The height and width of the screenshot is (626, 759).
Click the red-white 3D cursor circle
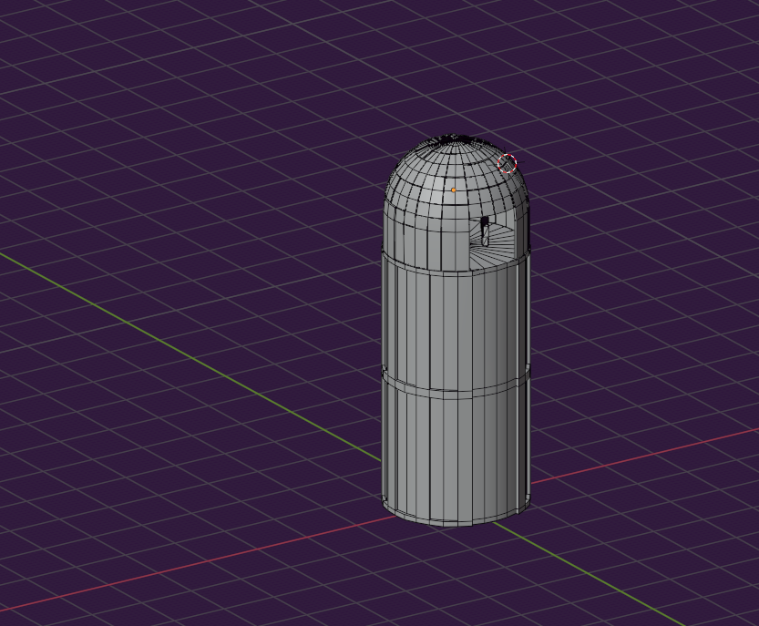point(507,163)
